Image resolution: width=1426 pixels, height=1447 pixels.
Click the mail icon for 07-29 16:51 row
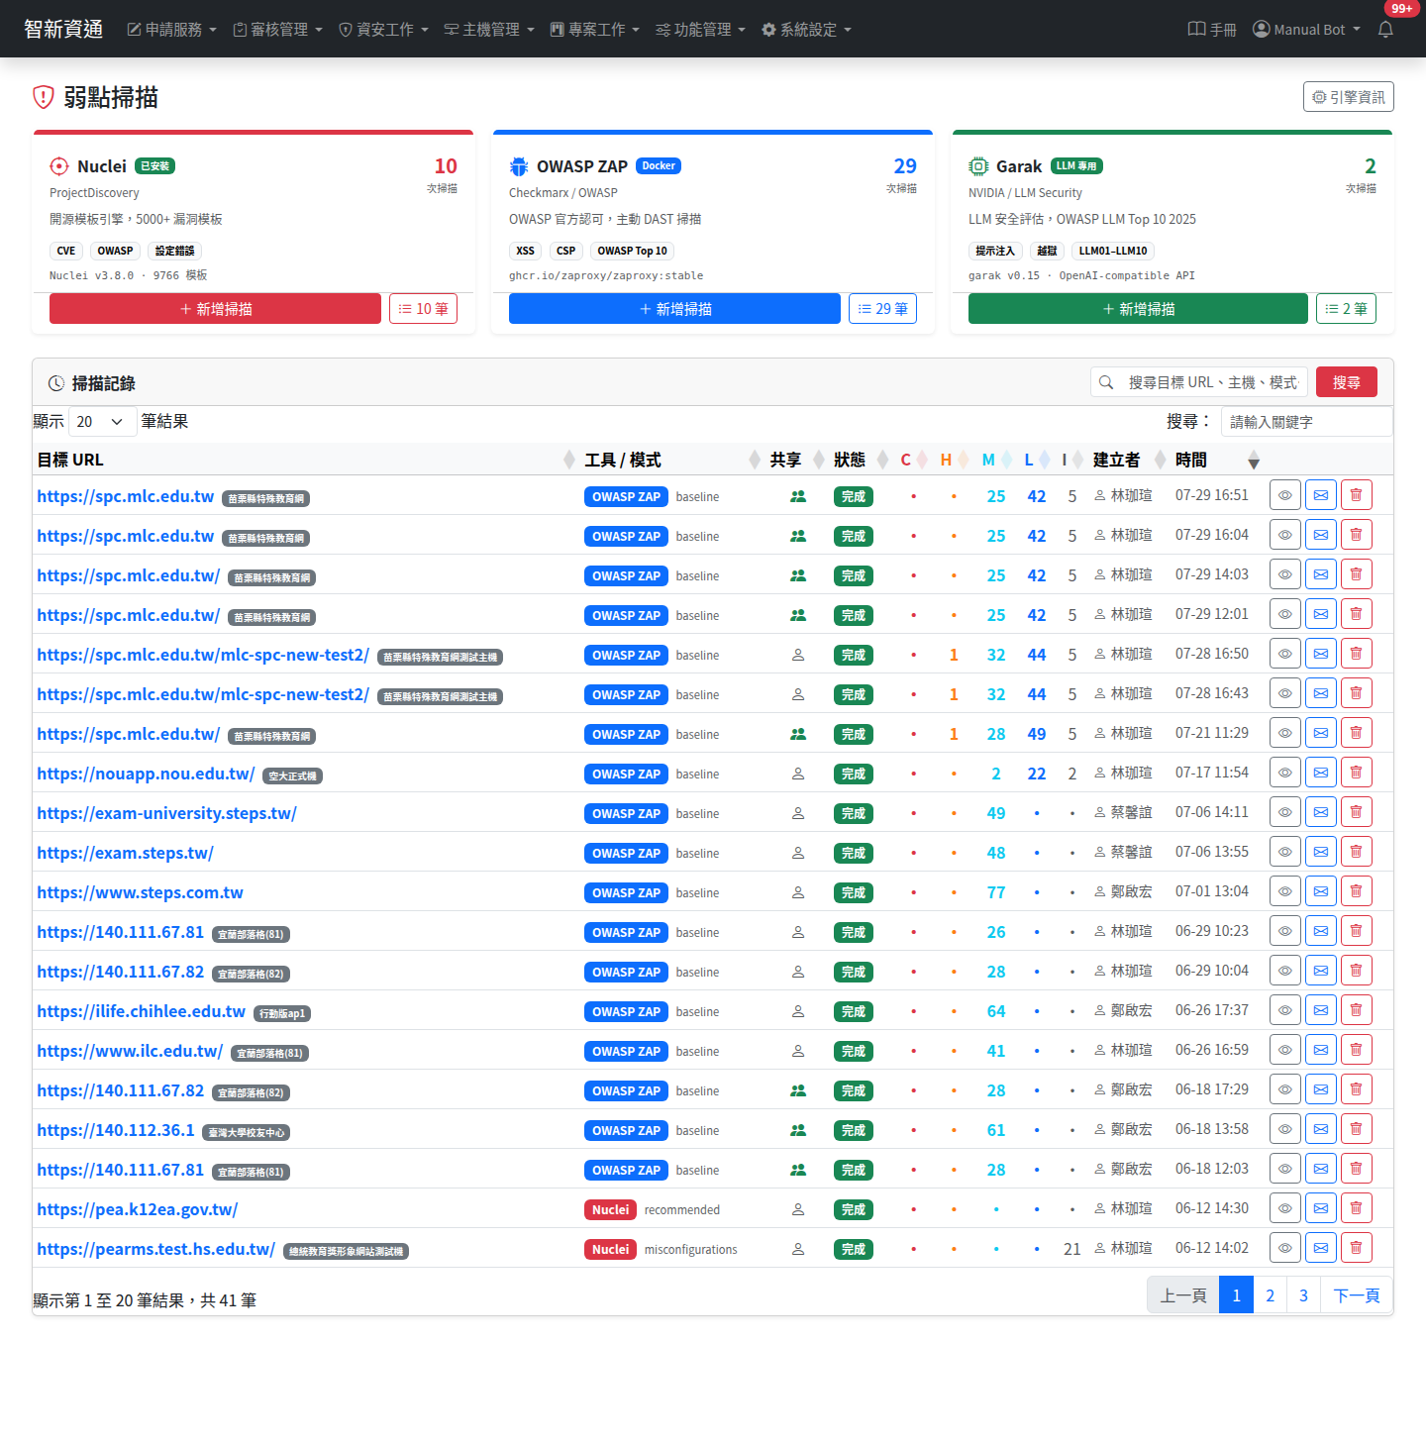(x=1320, y=495)
